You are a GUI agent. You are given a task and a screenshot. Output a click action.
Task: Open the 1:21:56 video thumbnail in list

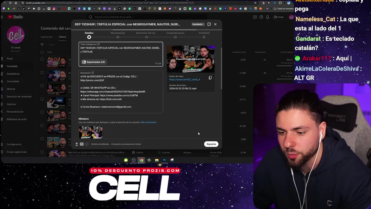tap(57, 62)
